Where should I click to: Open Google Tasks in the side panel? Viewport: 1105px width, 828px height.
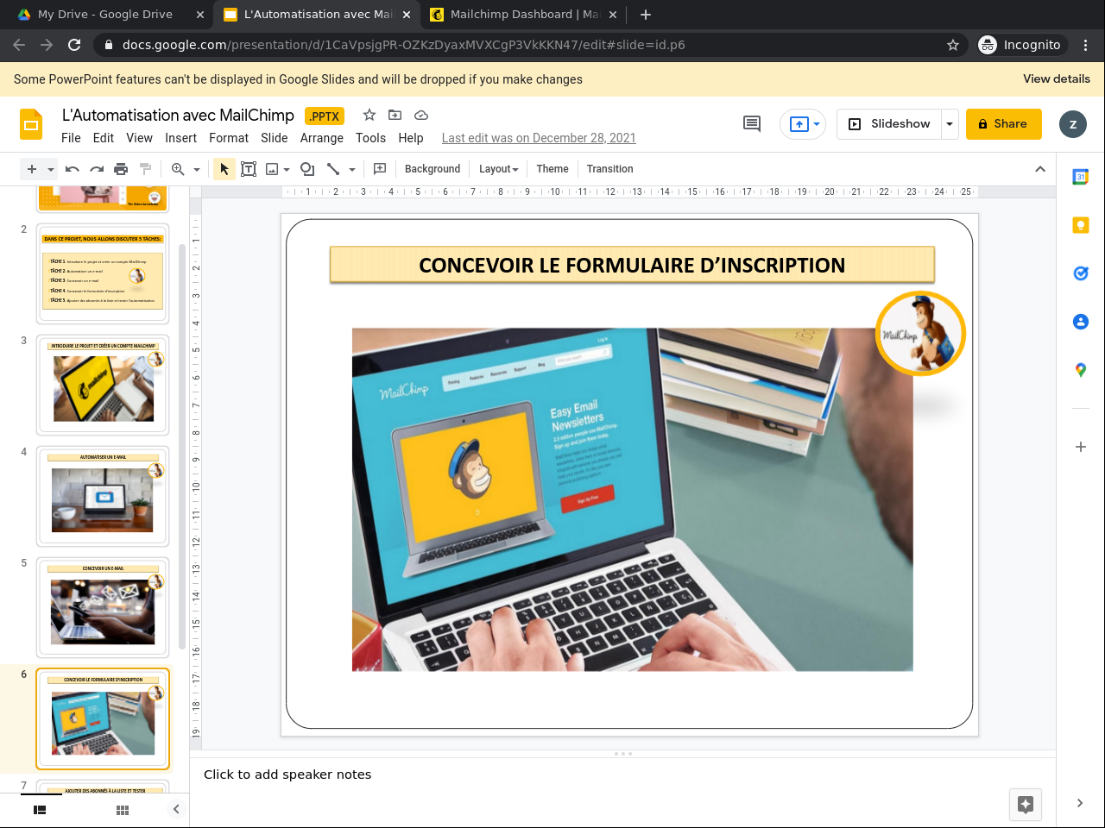click(x=1081, y=273)
